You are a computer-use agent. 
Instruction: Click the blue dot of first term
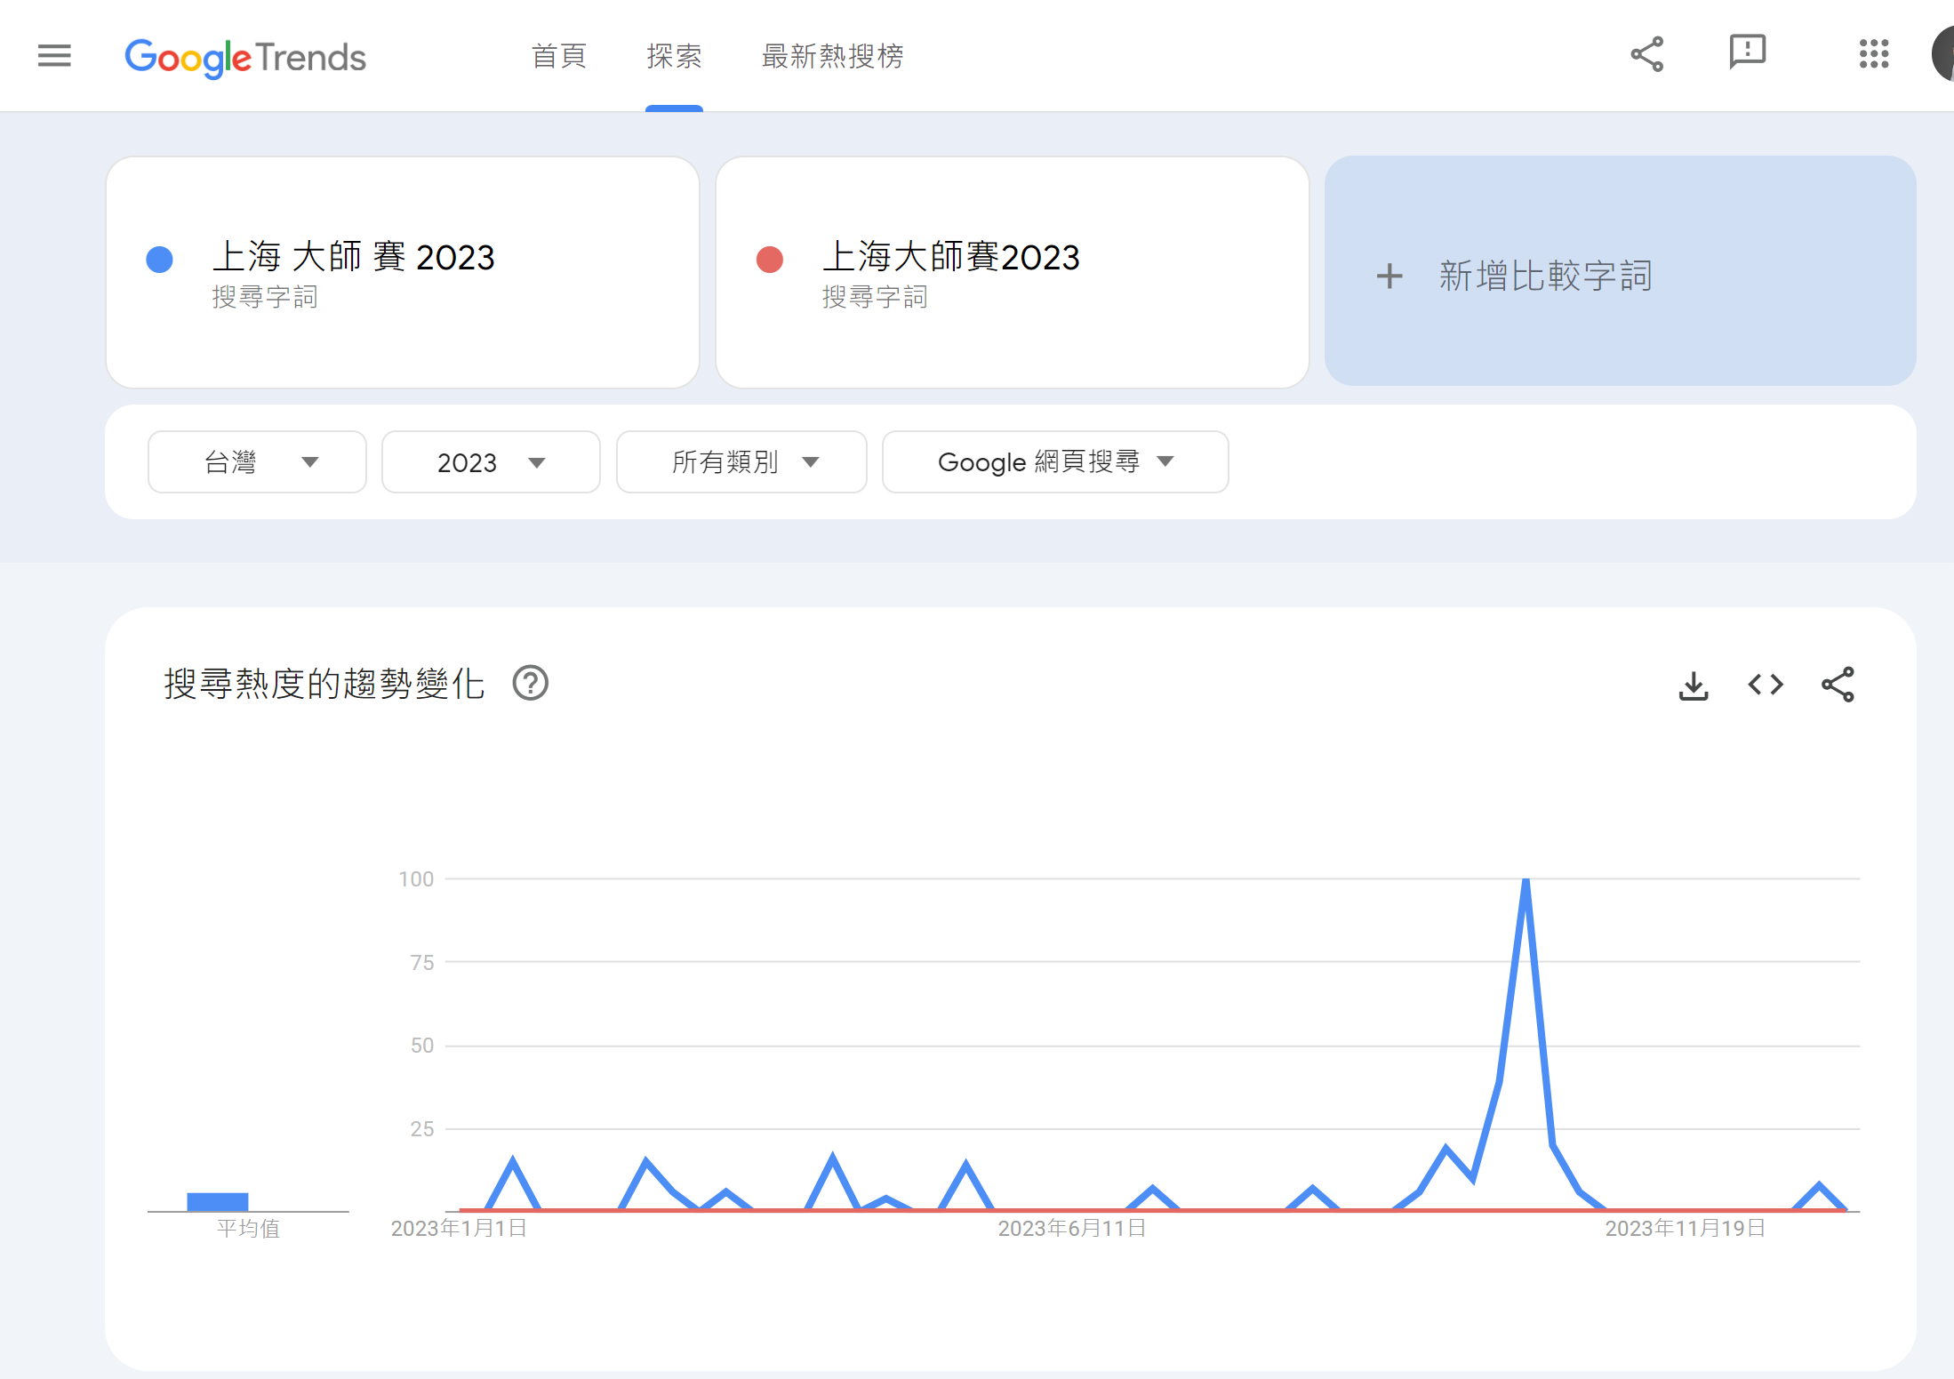tap(160, 260)
